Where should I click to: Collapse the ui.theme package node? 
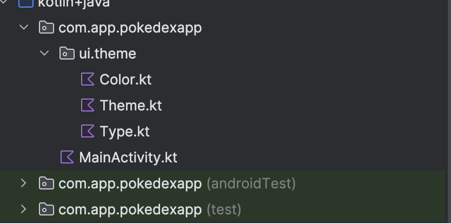(x=44, y=54)
